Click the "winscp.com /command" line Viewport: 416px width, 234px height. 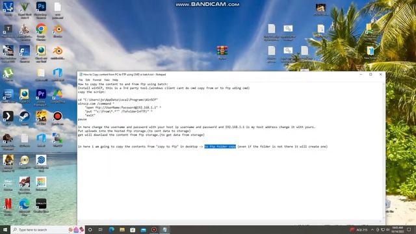point(96,104)
